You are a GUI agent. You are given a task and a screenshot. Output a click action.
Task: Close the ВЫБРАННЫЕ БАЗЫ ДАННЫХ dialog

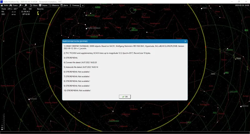click(185, 41)
